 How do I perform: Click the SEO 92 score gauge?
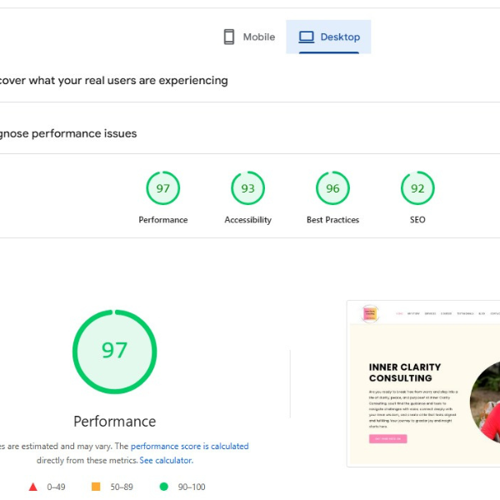[417, 188]
